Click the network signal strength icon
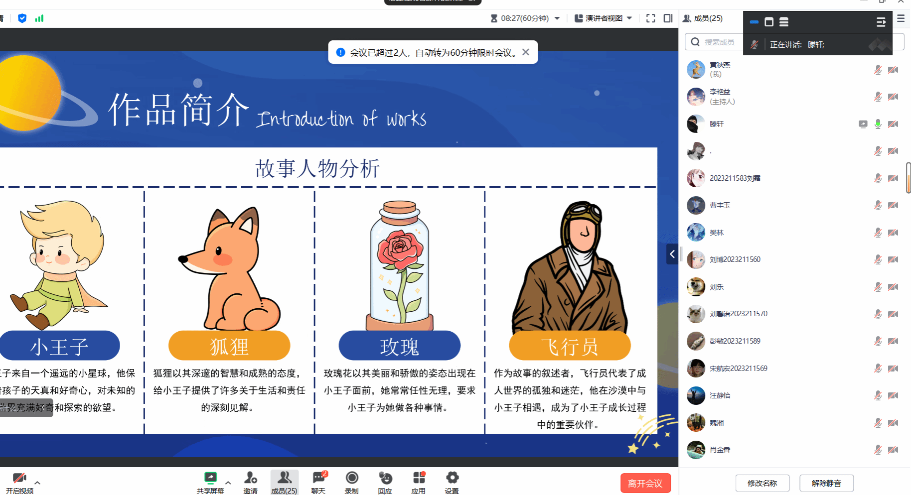 [x=39, y=18]
